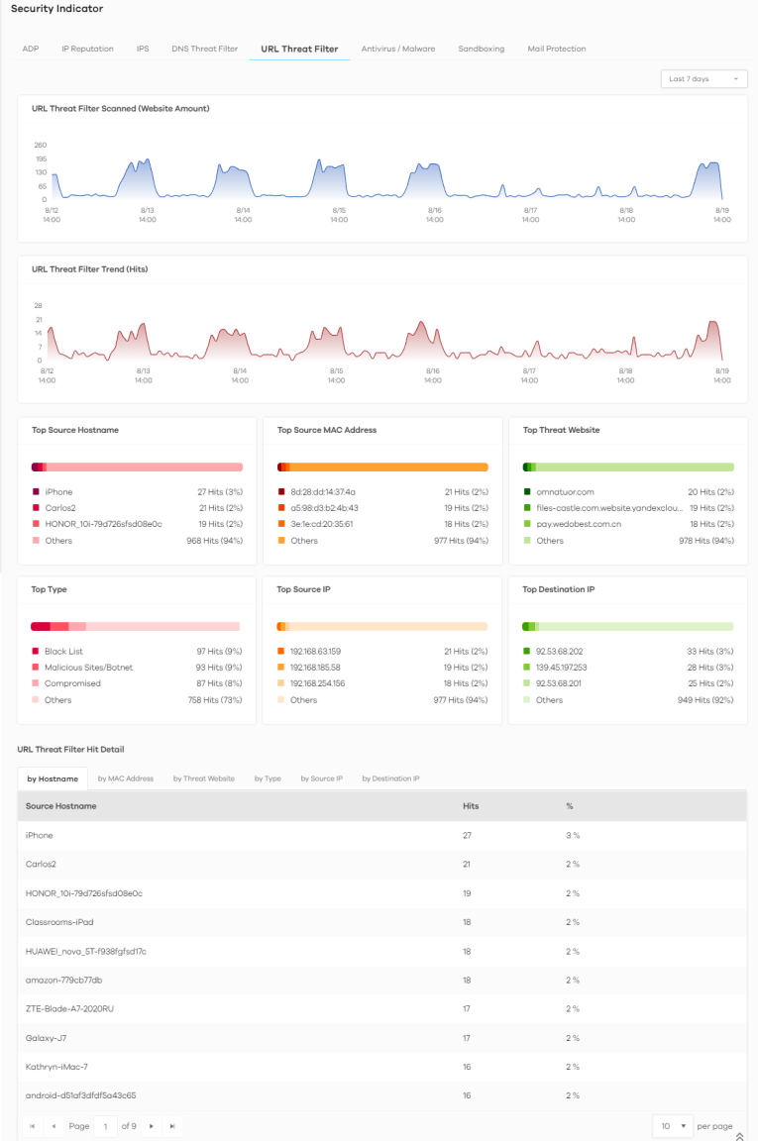The image size is (758, 1141).
Task: Click the page number input field
Action: (x=105, y=1126)
